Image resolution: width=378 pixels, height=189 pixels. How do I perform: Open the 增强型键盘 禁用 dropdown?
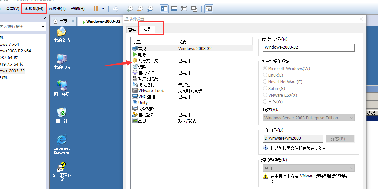[309, 168]
